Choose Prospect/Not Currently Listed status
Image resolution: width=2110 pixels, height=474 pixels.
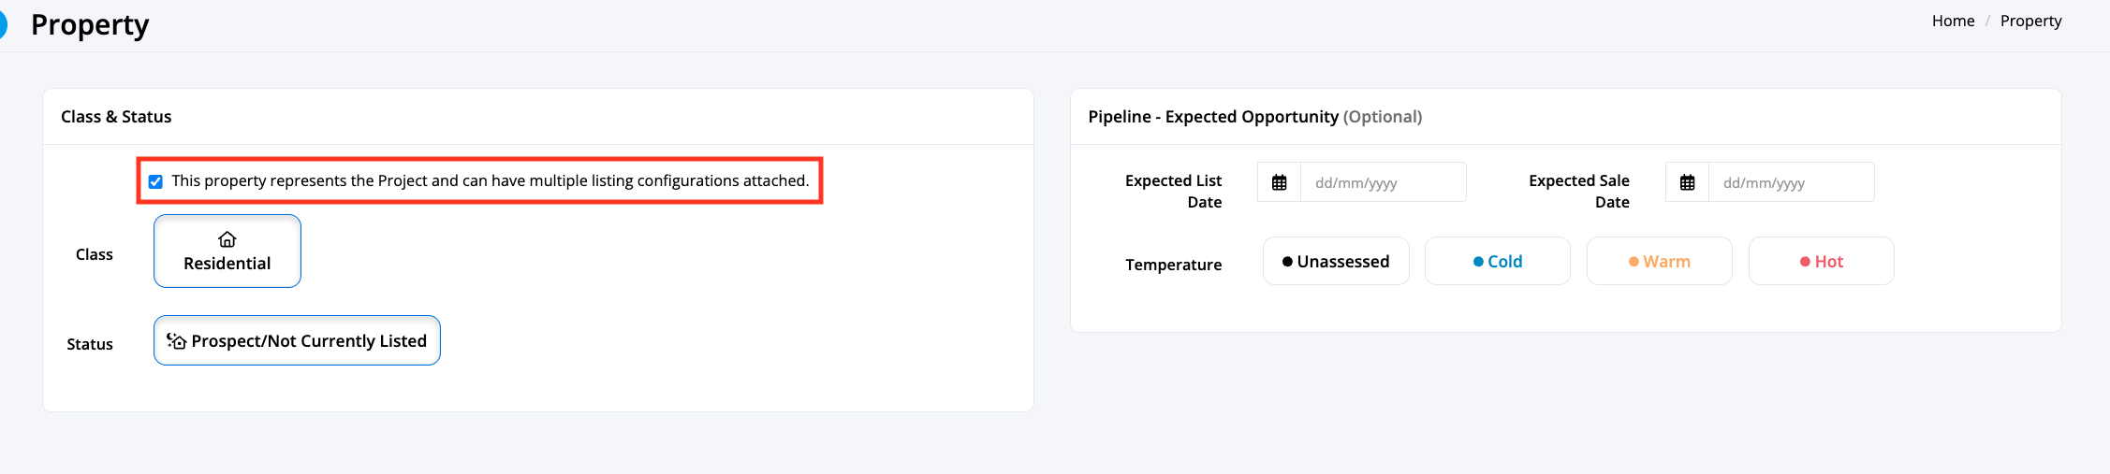point(297,340)
